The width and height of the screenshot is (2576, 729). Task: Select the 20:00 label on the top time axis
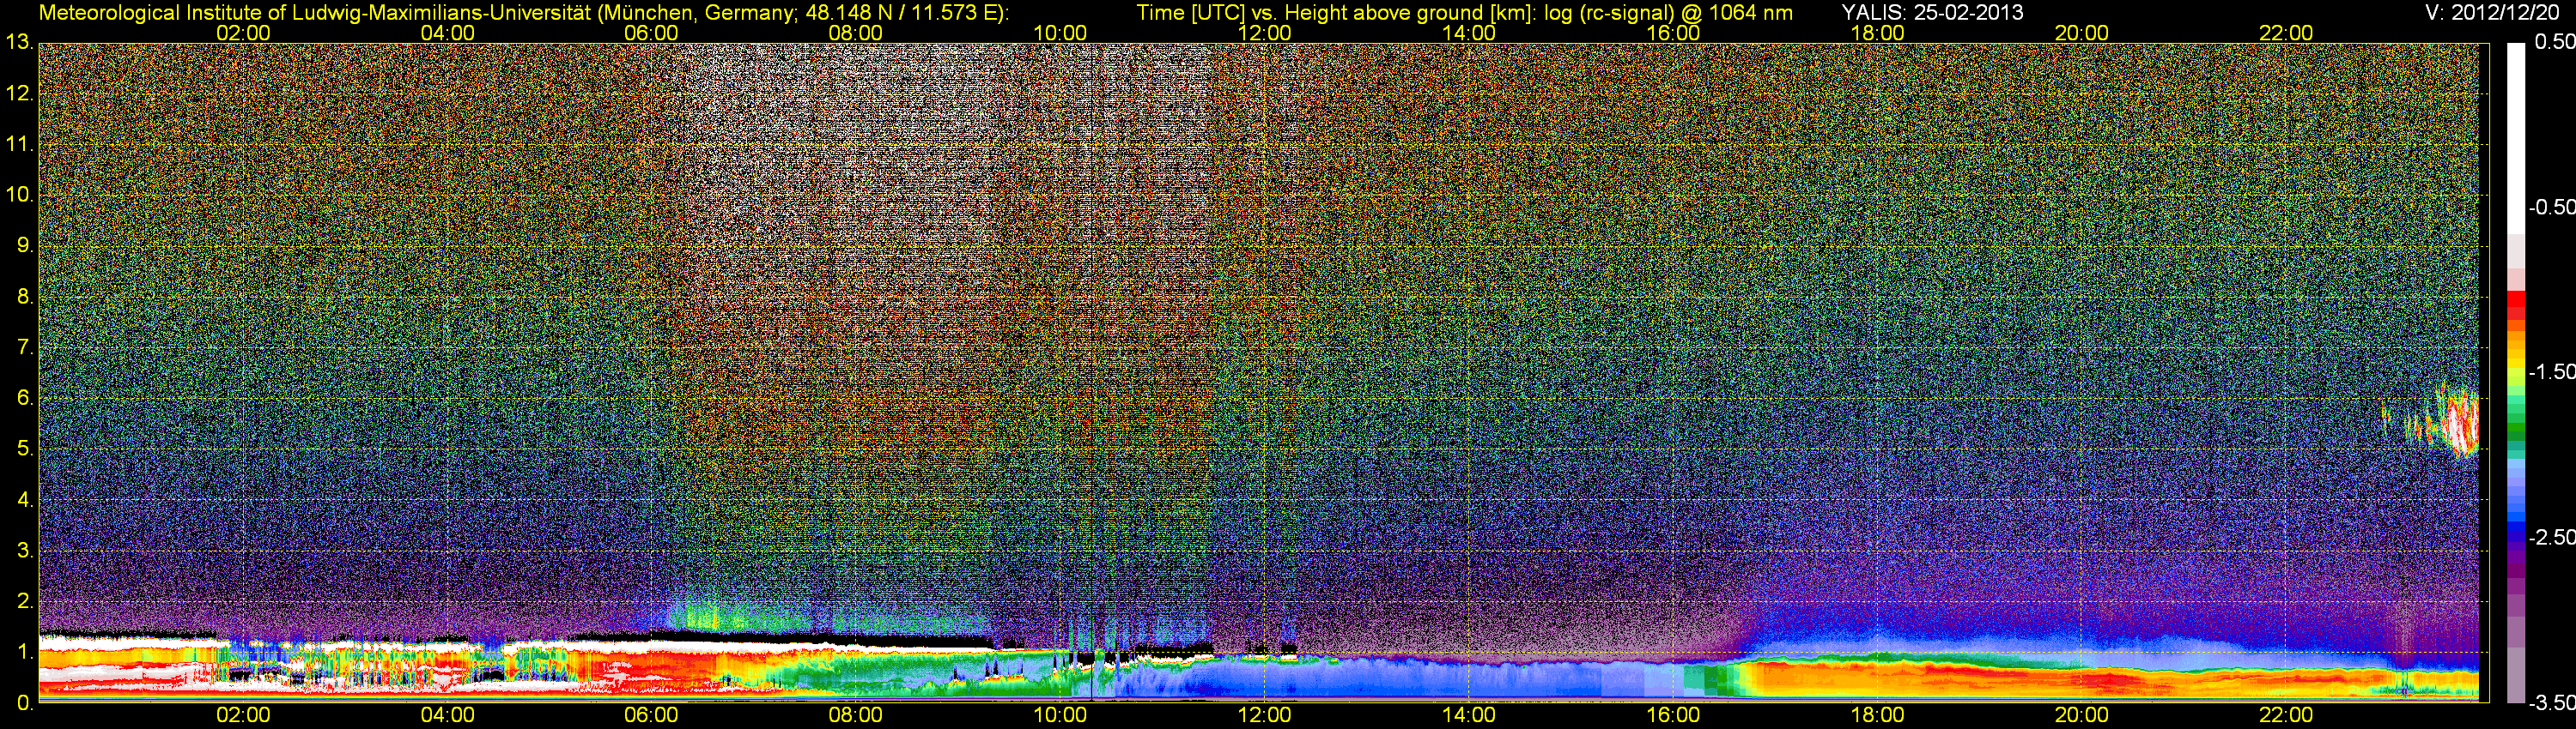point(2082,33)
